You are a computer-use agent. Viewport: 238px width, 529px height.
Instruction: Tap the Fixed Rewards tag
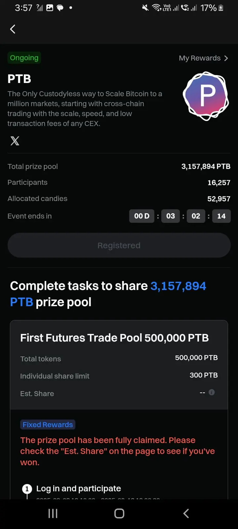pos(48,425)
